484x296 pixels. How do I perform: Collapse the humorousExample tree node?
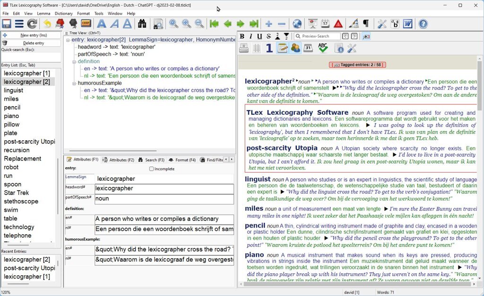point(74,83)
